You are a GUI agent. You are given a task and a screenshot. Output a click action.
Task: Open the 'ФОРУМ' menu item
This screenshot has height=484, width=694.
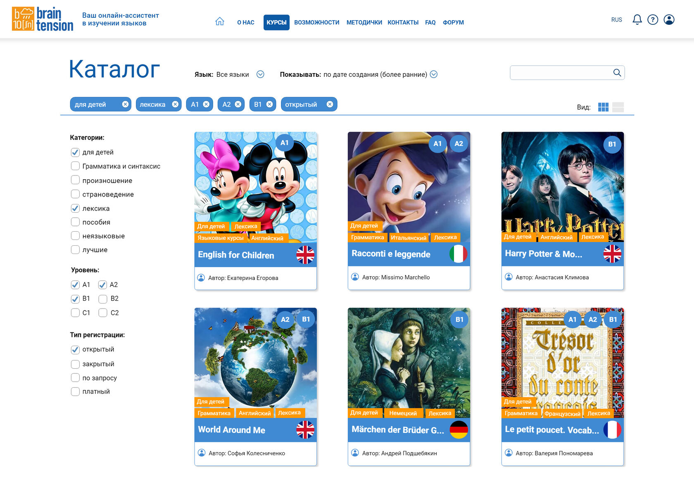pyautogui.click(x=453, y=22)
